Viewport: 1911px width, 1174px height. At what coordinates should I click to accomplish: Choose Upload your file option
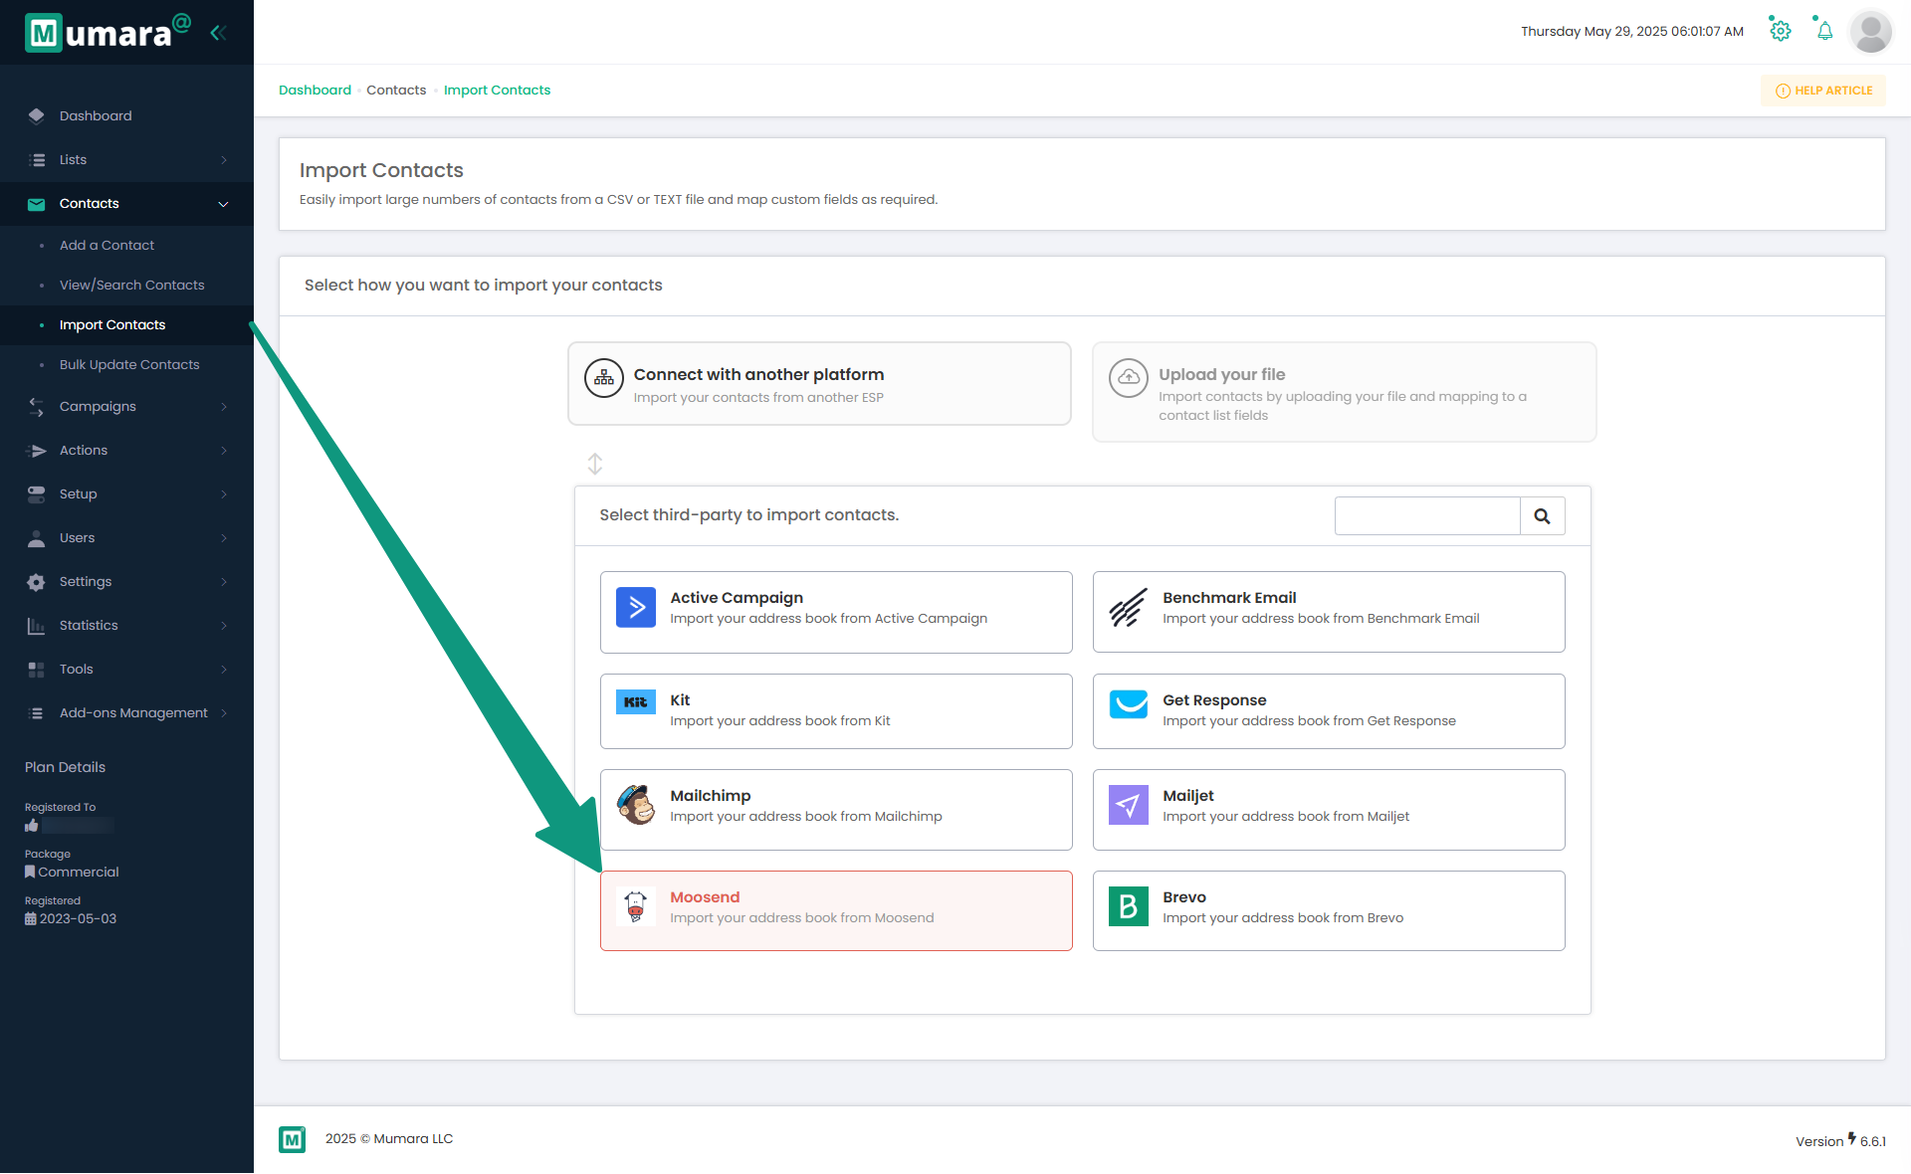[1344, 392]
